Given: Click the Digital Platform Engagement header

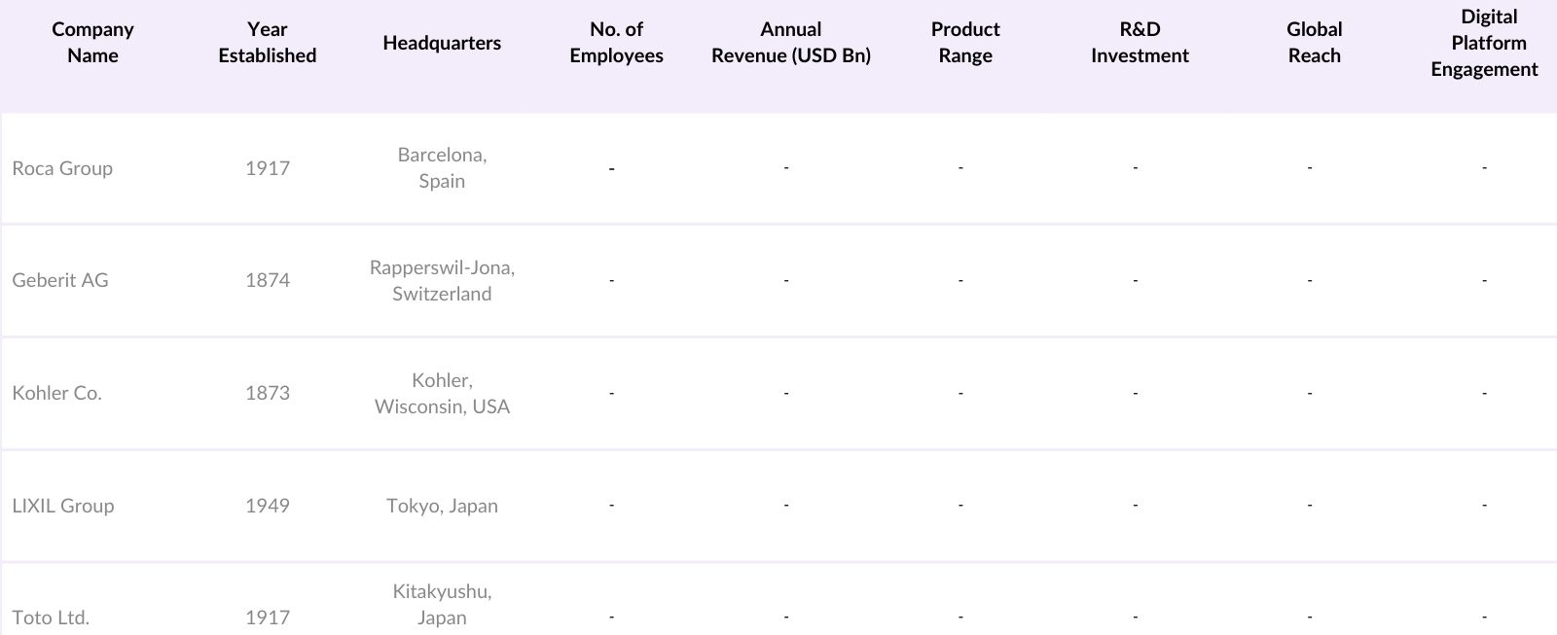Looking at the screenshot, I should pos(1484,43).
